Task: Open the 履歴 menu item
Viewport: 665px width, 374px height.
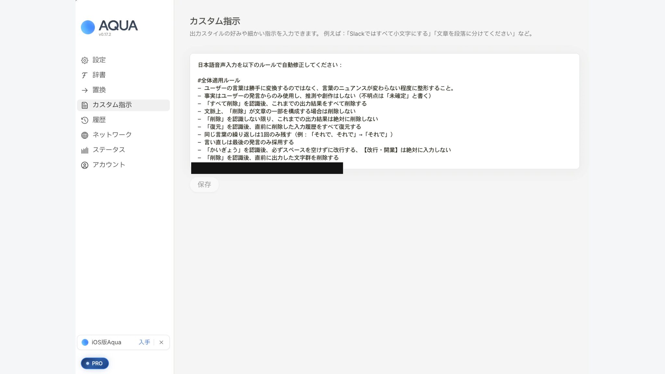Action: pyautogui.click(x=123, y=120)
